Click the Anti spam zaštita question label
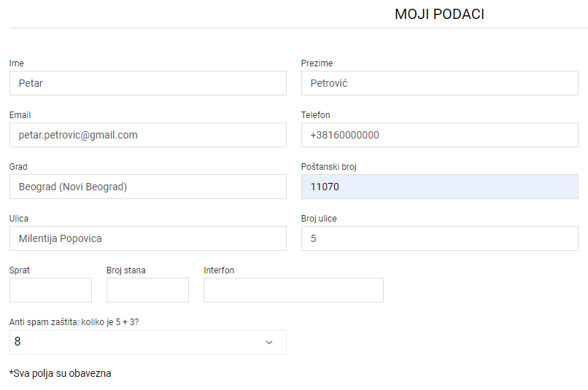Viewport: 588px width, 390px height. (x=74, y=321)
